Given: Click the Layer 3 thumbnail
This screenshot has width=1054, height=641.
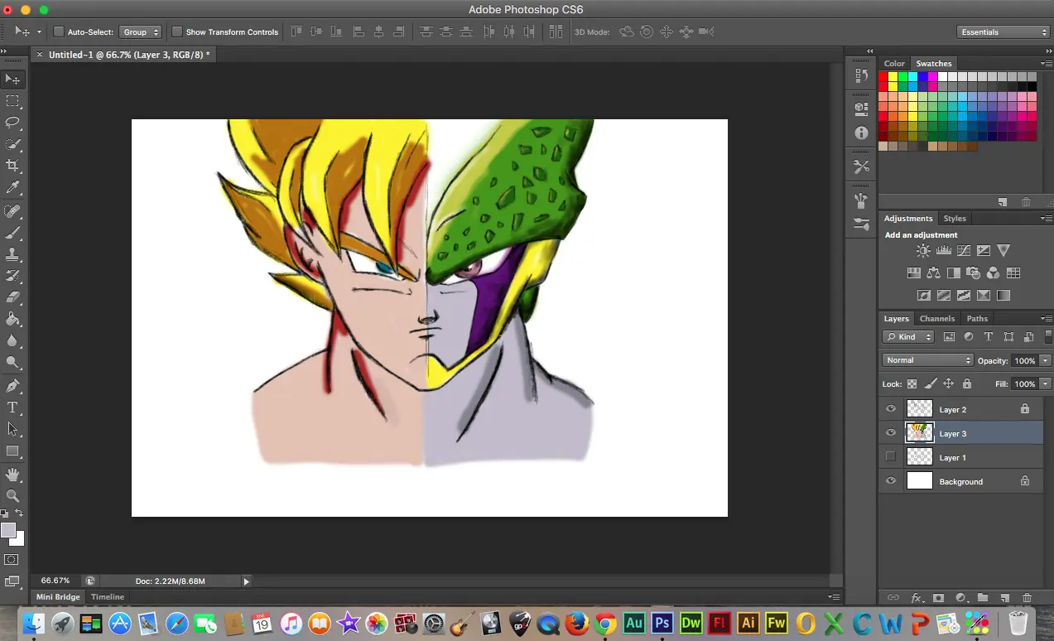Looking at the screenshot, I should (920, 432).
